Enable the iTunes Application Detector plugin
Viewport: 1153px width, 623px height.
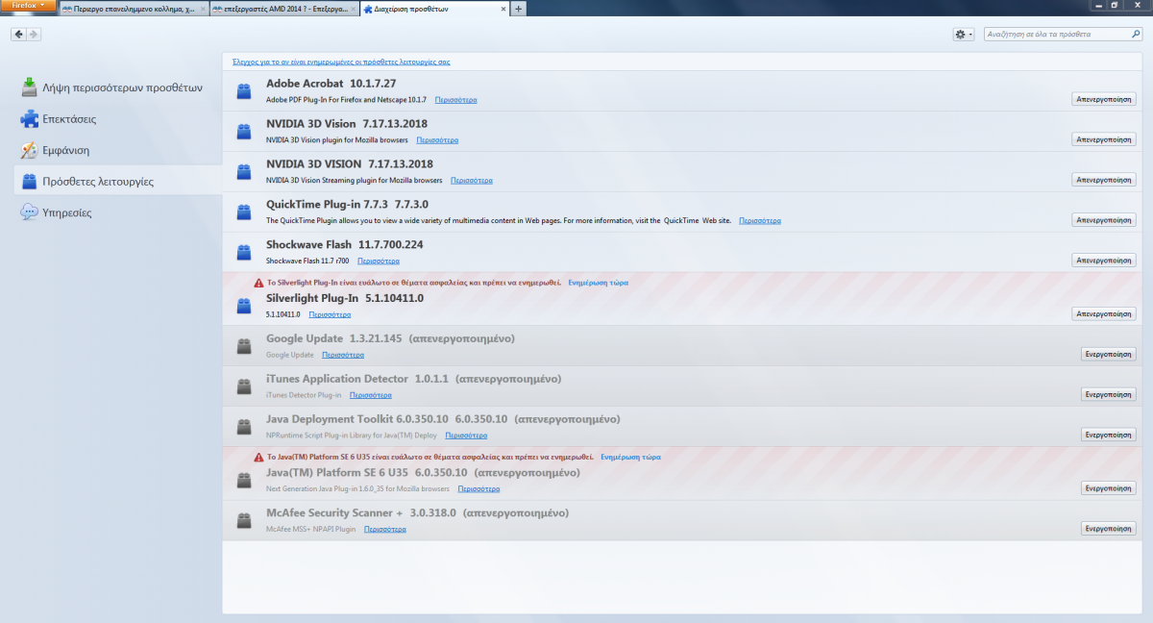click(1109, 394)
